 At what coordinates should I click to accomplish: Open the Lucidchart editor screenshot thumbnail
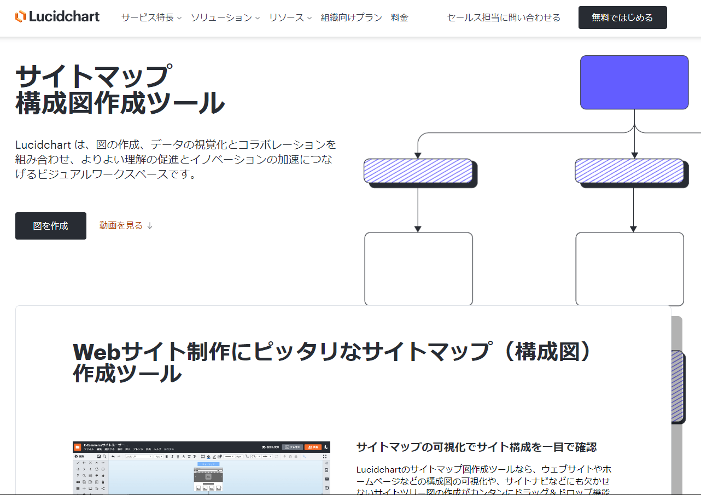[x=201, y=468]
